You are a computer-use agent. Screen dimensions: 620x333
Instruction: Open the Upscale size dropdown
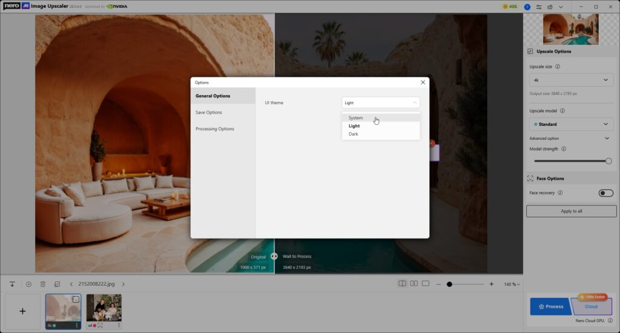pos(571,80)
